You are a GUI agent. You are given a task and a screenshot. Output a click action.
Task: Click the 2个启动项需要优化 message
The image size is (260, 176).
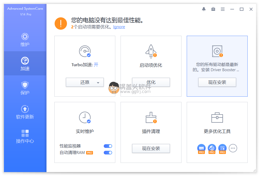92,27
